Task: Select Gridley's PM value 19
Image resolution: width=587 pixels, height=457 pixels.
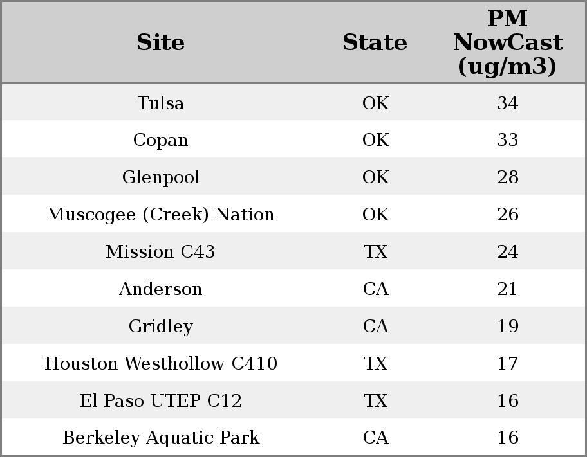Action: pos(507,327)
